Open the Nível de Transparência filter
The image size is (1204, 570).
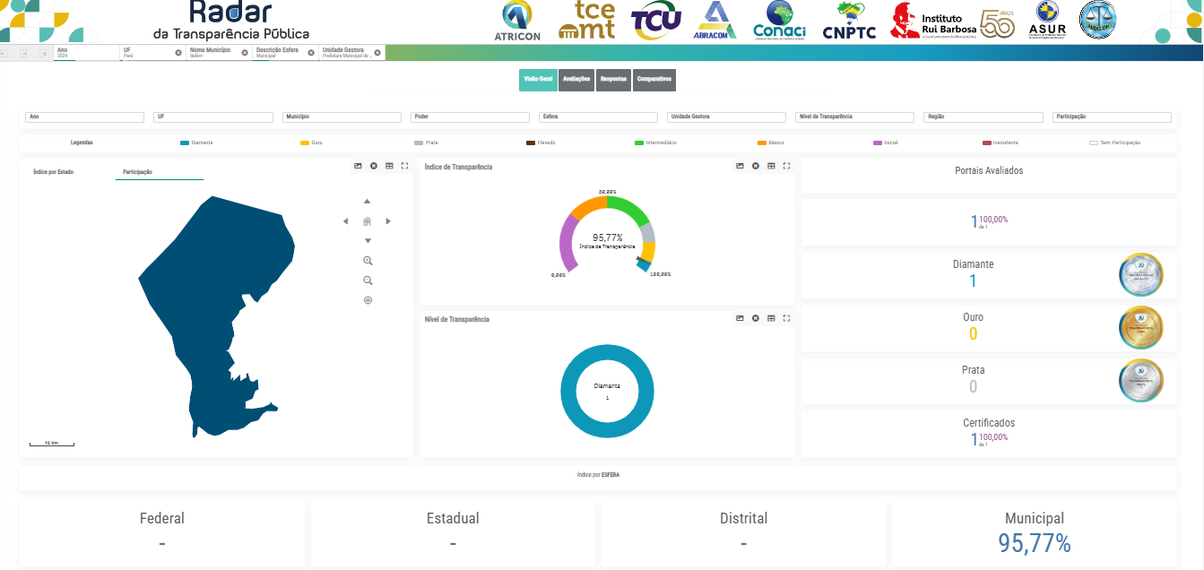853,117
